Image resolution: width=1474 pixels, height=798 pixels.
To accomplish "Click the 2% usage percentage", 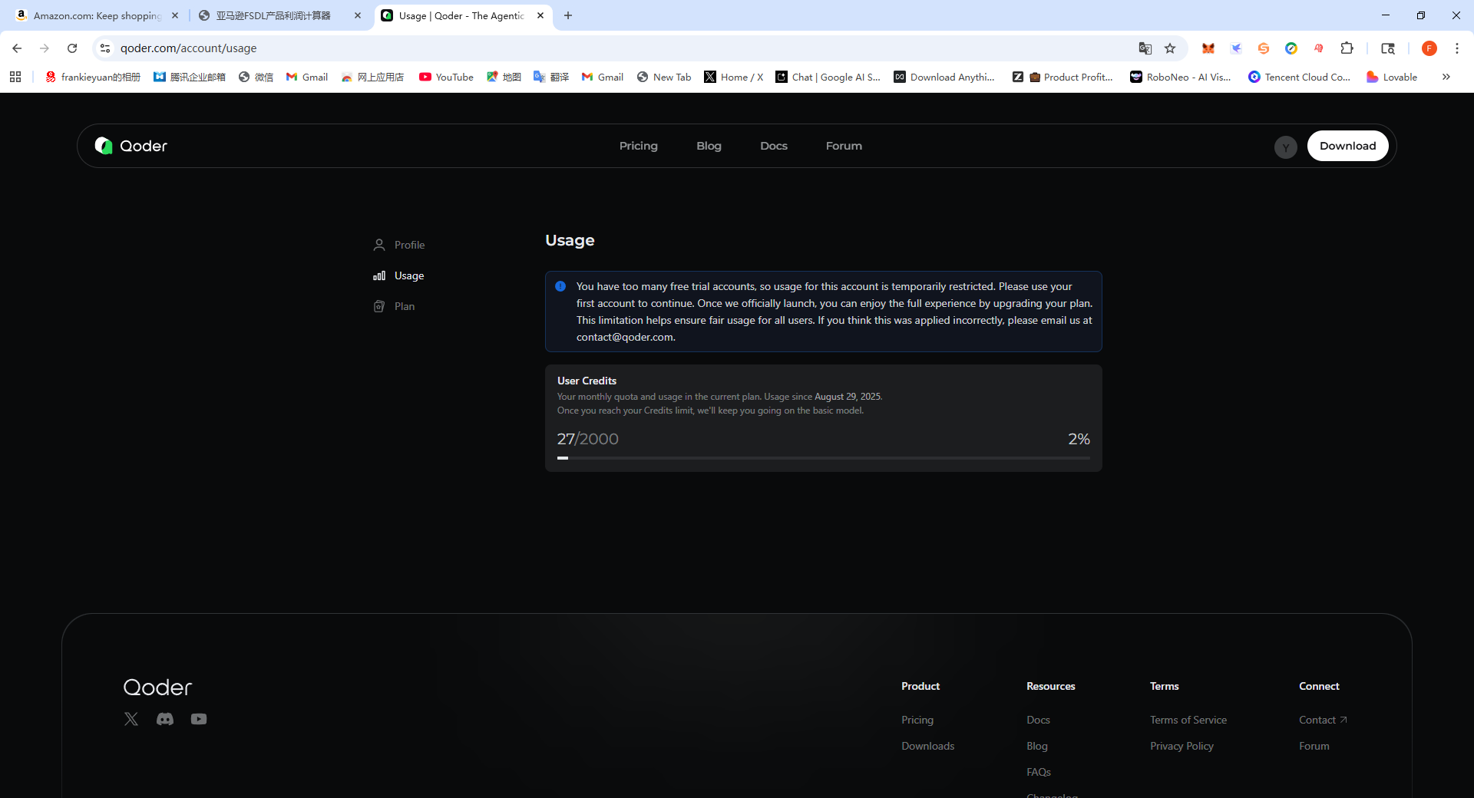I will coord(1079,439).
